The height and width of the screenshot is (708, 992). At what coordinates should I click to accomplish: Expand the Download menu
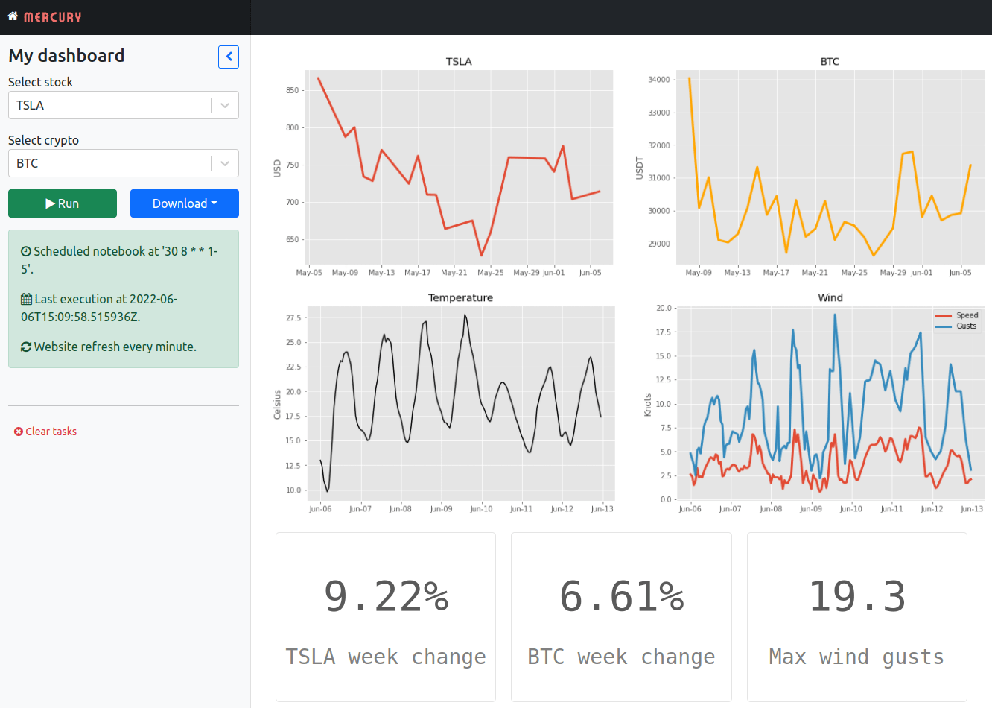coord(184,203)
